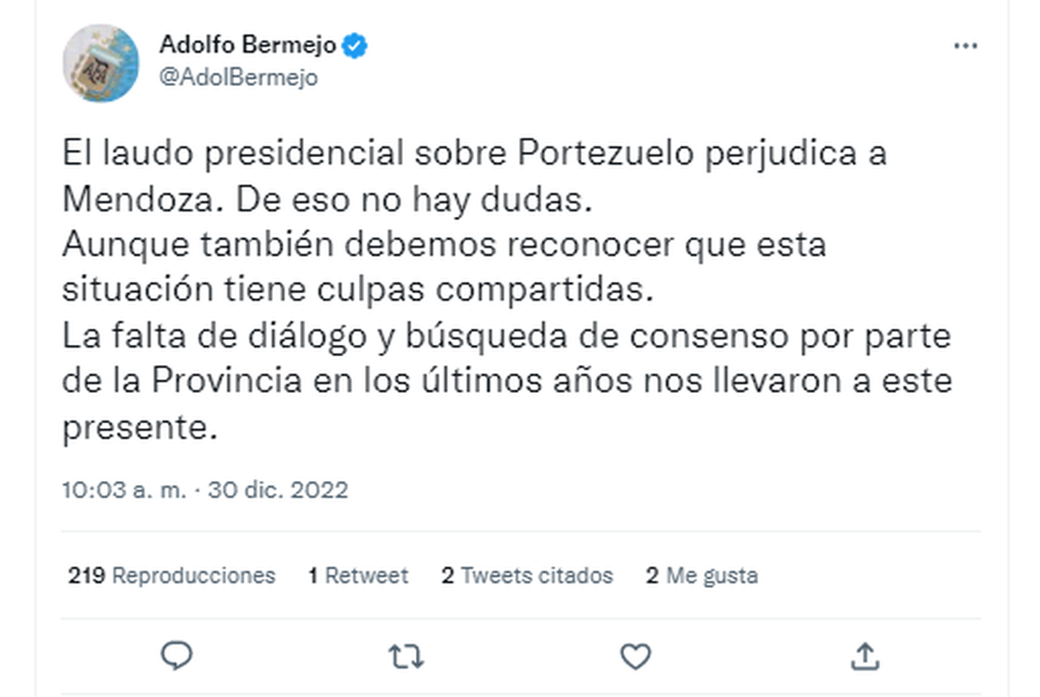Open Adolfo Bermejo's profile picture
The image size is (1040, 697).
pyautogui.click(x=101, y=62)
